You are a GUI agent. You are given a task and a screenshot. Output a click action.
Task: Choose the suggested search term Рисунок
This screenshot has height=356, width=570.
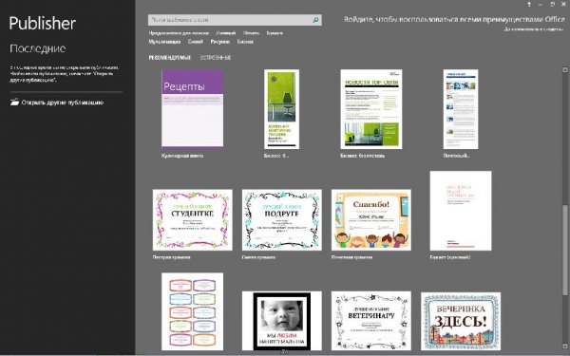point(220,42)
